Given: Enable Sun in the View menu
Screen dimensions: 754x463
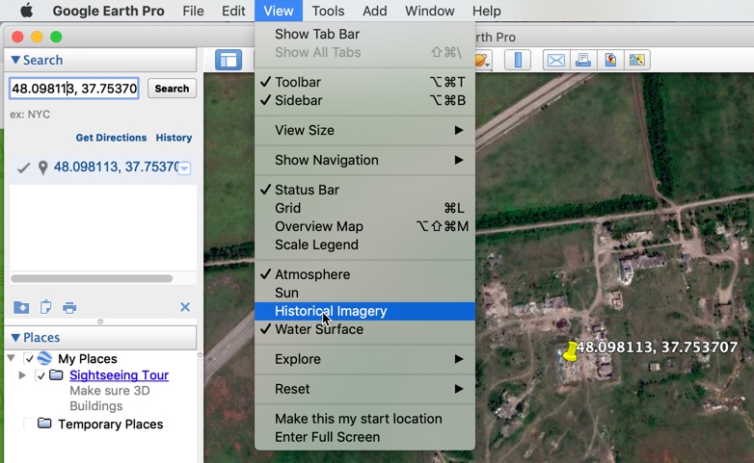Looking at the screenshot, I should (x=364, y=293).
